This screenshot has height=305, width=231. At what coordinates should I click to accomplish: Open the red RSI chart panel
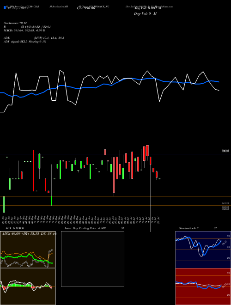tap(203, 287)
